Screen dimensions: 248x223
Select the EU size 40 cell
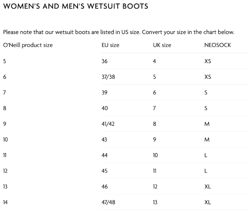coord(105,108)
